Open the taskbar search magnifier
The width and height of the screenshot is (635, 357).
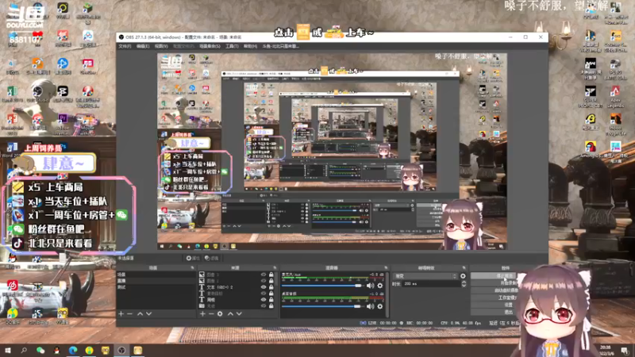click(24, 350)
